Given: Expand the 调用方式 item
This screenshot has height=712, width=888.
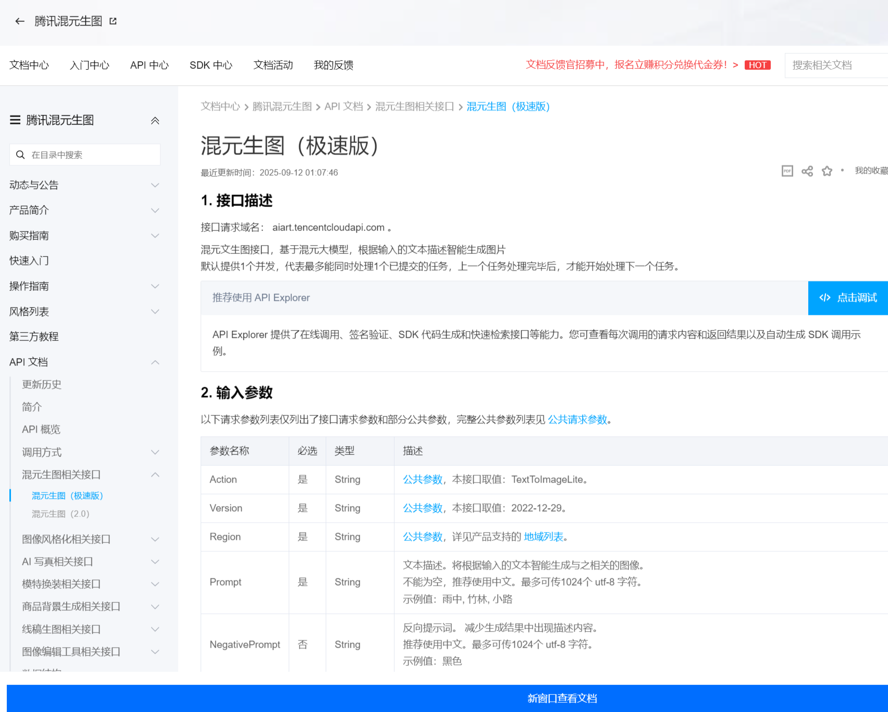Looking at the screenshot, I should pos(155,453).
